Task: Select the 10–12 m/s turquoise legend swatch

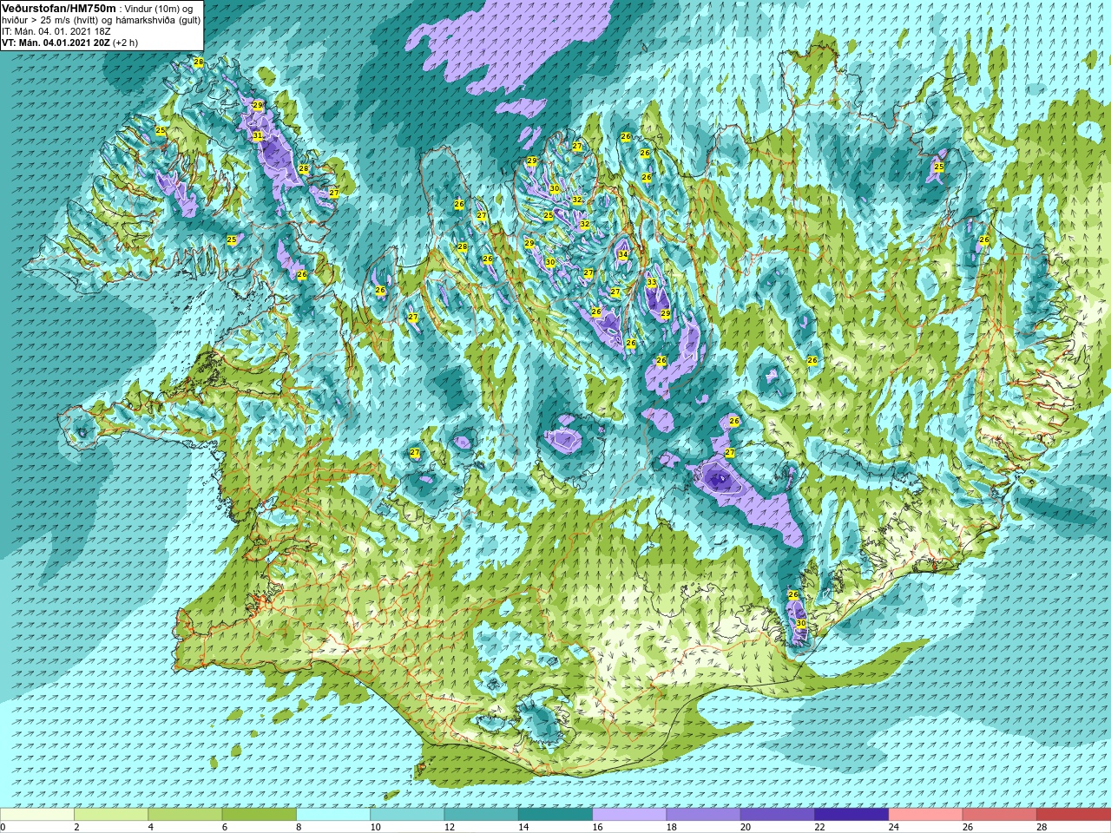Action: (407, 815)
